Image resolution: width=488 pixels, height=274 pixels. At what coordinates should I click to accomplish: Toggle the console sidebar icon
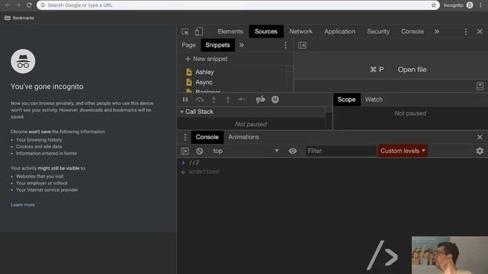(x=185, y=151)
